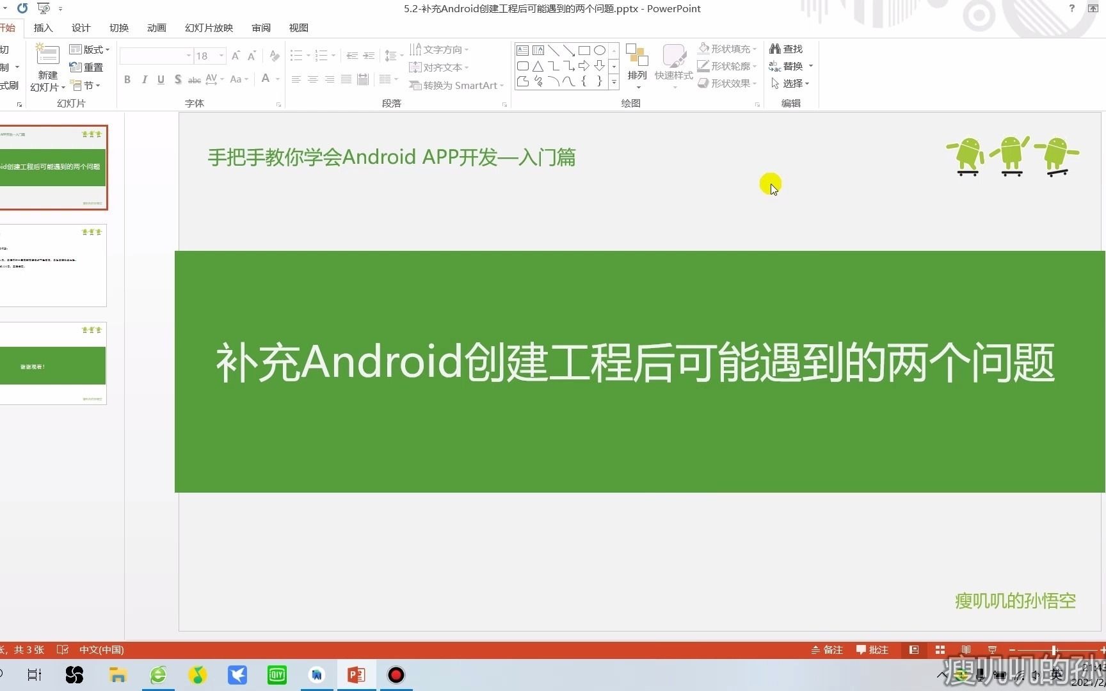The width and height of the screenshot is (1106, 691).
Task: Select the curve line shape
Action: (x=569, y=81)
